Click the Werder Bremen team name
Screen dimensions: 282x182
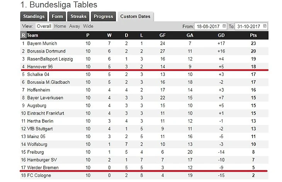point(43,167)
